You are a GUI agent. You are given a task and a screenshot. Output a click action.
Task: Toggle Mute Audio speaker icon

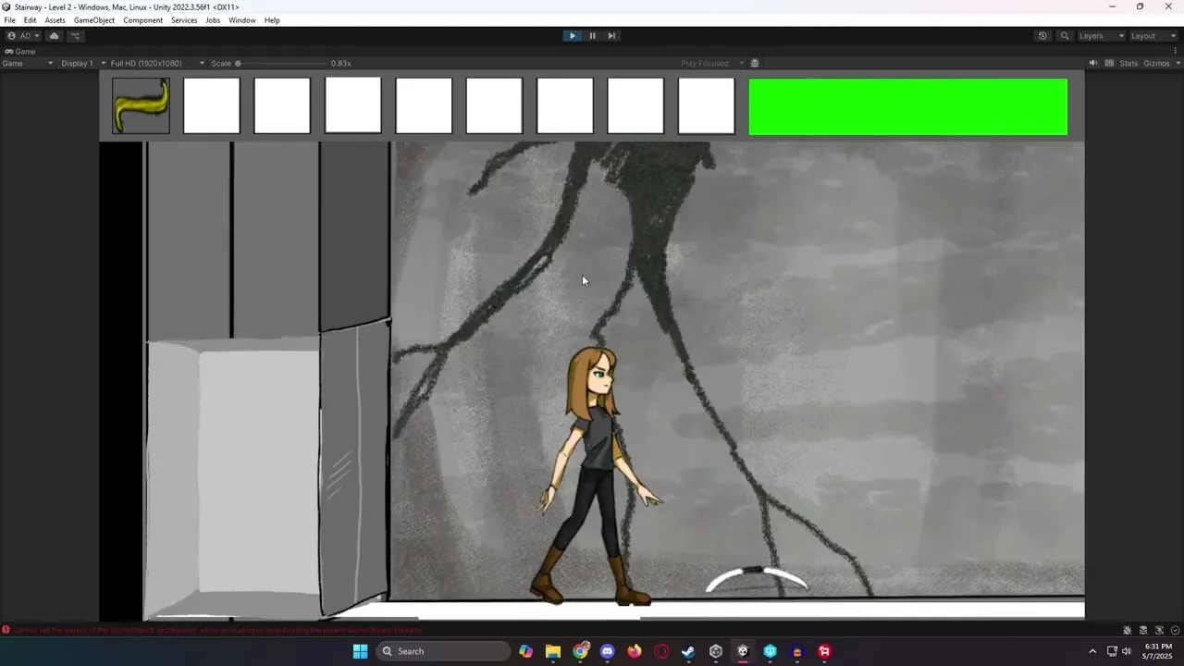pyautogui.click(x=1093, y=63)
